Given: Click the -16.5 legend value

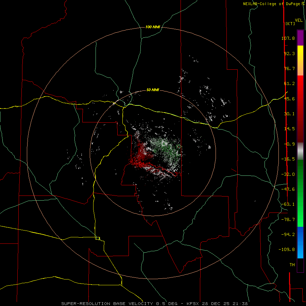Looking at the screenshot, I should pos(288,159).
